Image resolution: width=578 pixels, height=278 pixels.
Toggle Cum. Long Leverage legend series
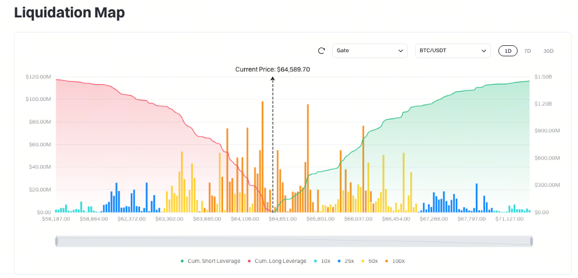click(x=277, y=261)
